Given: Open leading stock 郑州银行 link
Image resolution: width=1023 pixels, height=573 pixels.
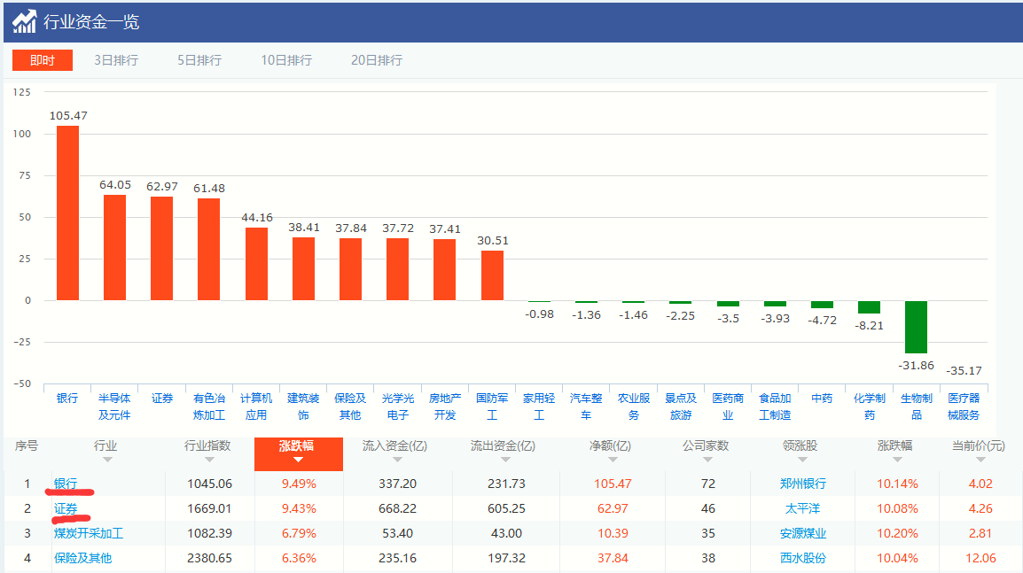Looking at the screenshot, I should tap(802, 484).
